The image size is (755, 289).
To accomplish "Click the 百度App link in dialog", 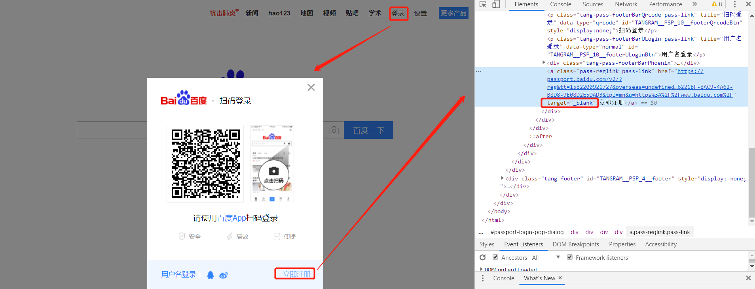I will pyautogui.click(x=231, y=218).
